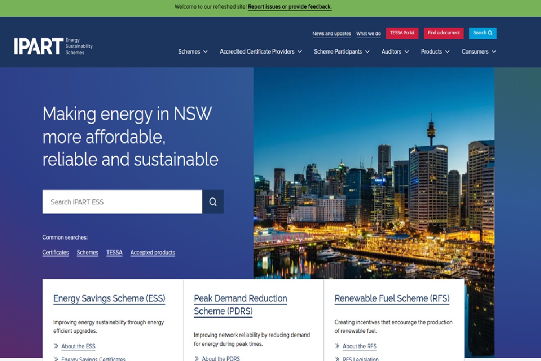Go to What we do
541x361 pixels.
(x=368, y=34)
